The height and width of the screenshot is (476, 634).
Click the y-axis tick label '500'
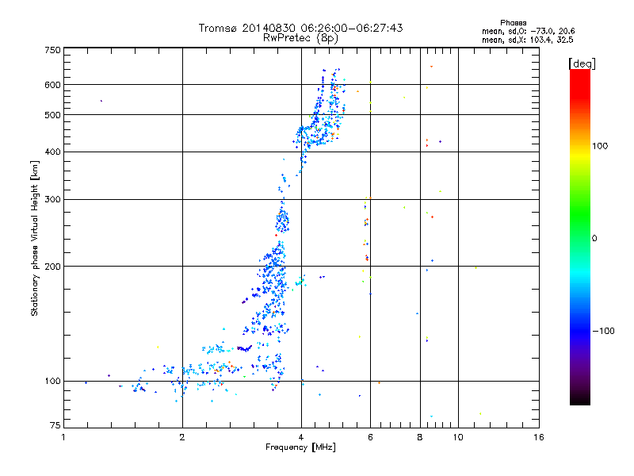pyautogui.click(x=52, y=115)
